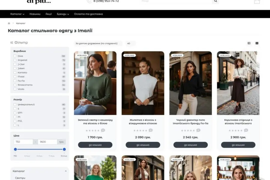Screen dimensions: 270x180
Task: Enable the Dixie manufacturer filter
Action: click(15, 56)
